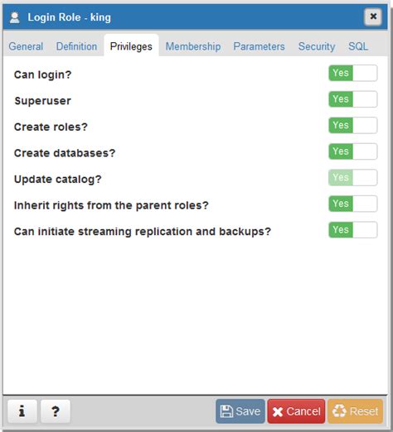393x432 pixels.
Task: Close the dialog with the X icon
Action: [373, 17]
